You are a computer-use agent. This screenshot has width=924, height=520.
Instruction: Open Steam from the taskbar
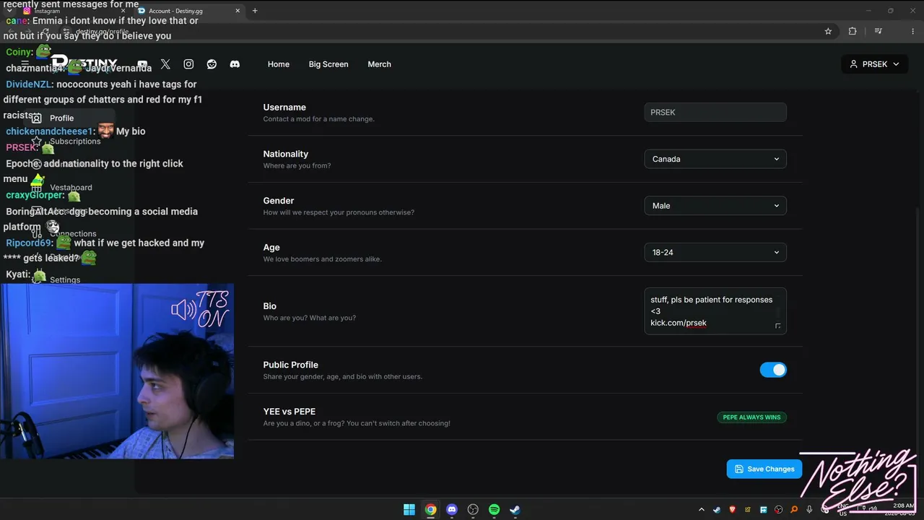[x=515, y=510]
